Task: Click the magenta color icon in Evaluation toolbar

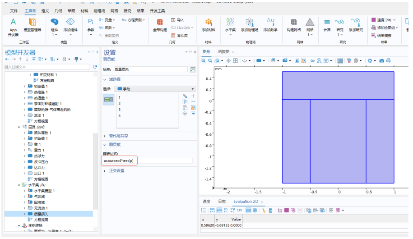Action: point(287,210)
